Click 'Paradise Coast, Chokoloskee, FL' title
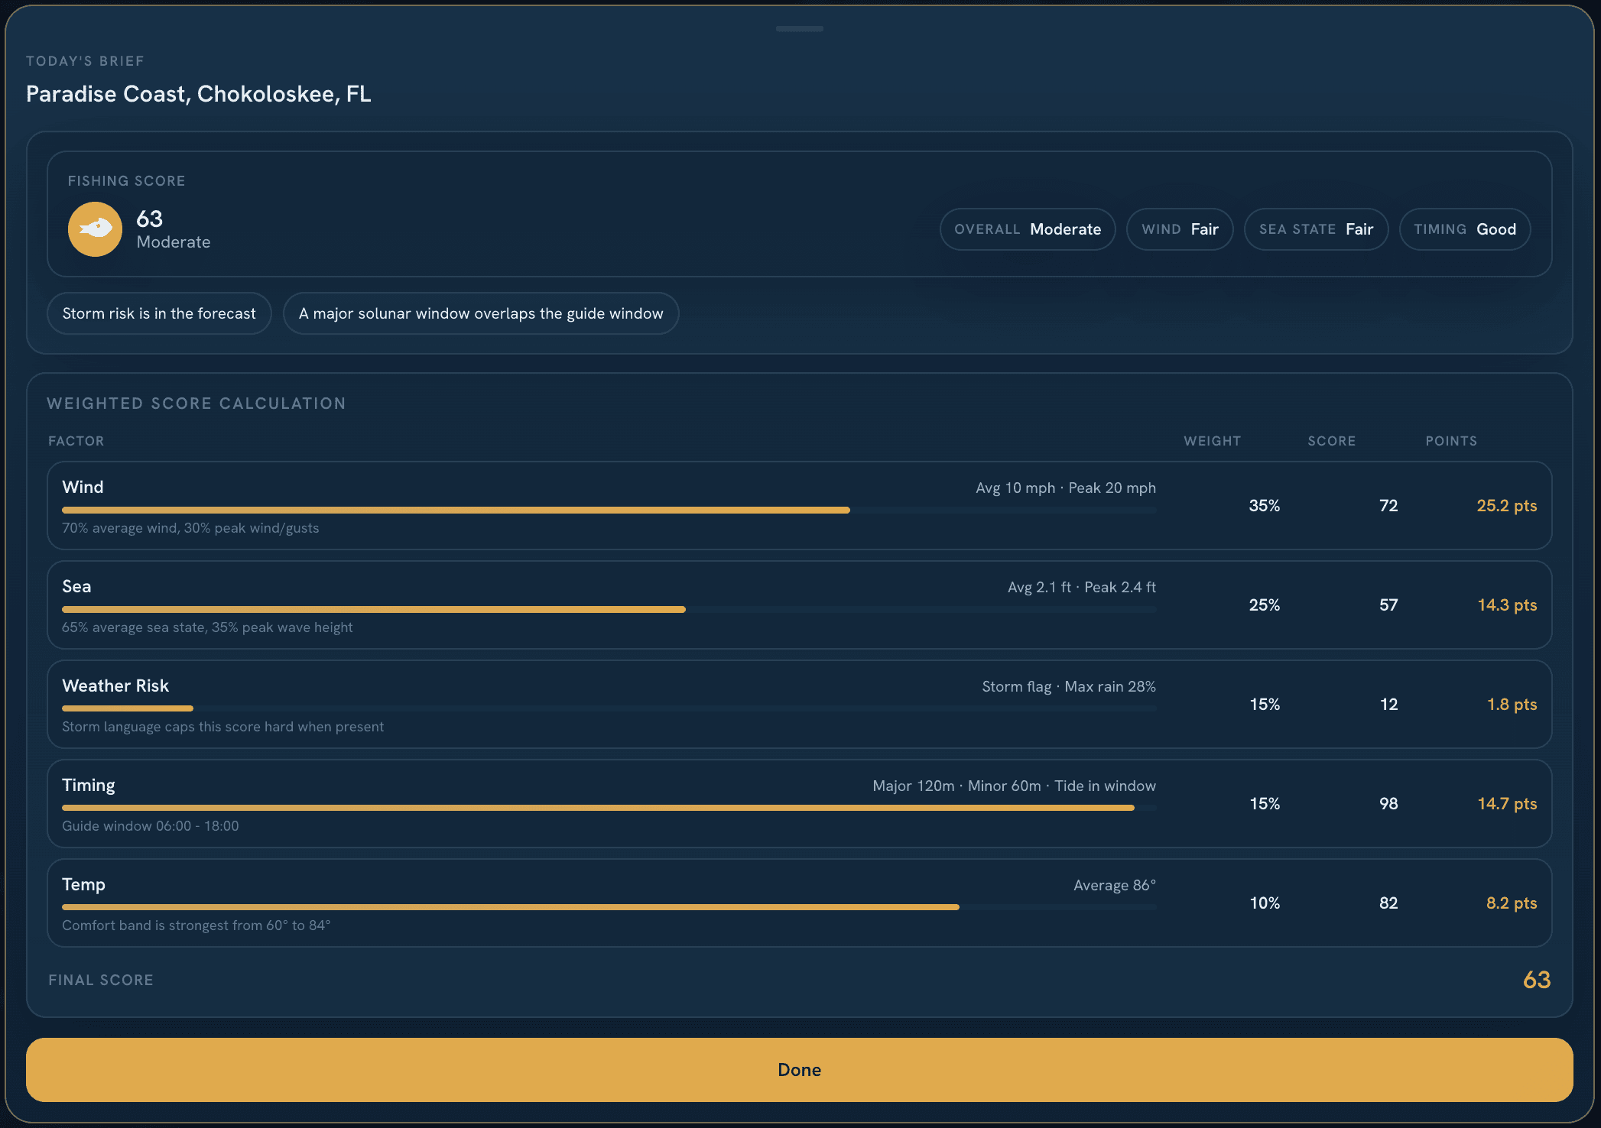 click(x=199, y=94)
